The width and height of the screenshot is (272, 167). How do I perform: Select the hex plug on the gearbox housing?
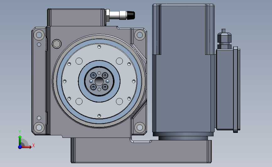[57, 44]
